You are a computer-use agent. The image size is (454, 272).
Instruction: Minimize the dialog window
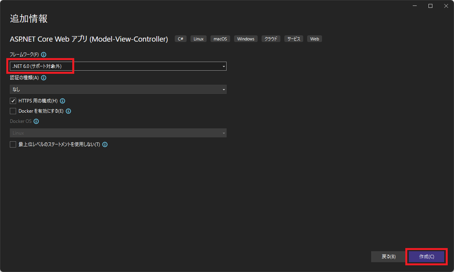[415, 6]
